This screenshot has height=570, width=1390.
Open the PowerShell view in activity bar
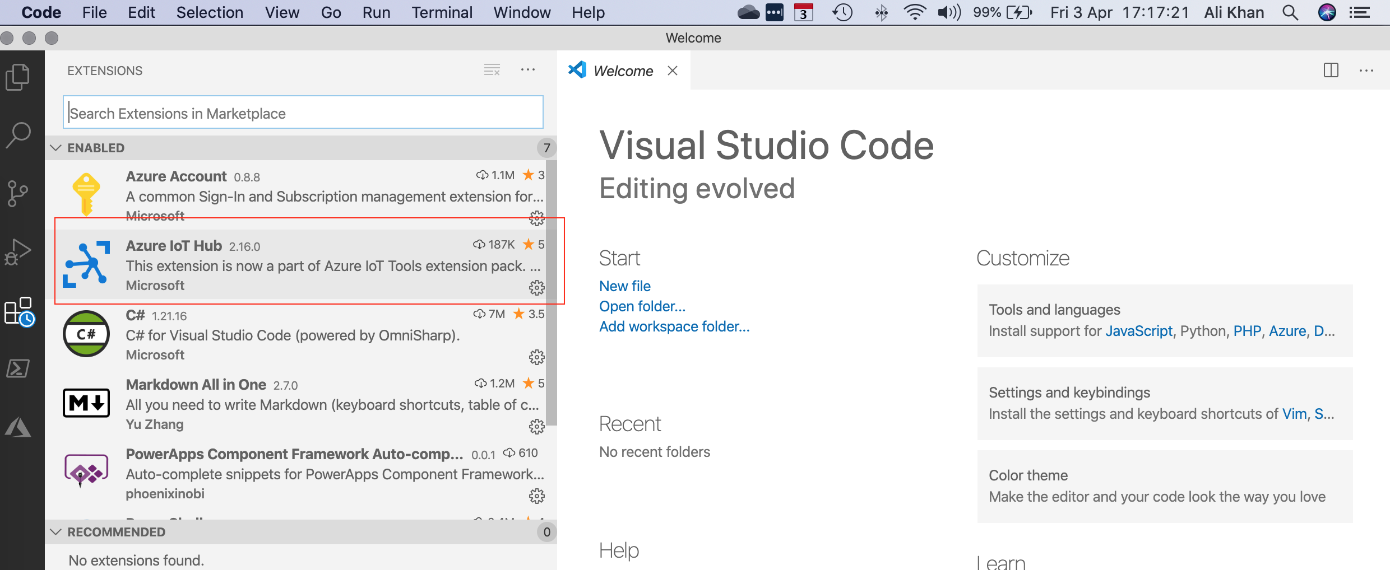18,368
